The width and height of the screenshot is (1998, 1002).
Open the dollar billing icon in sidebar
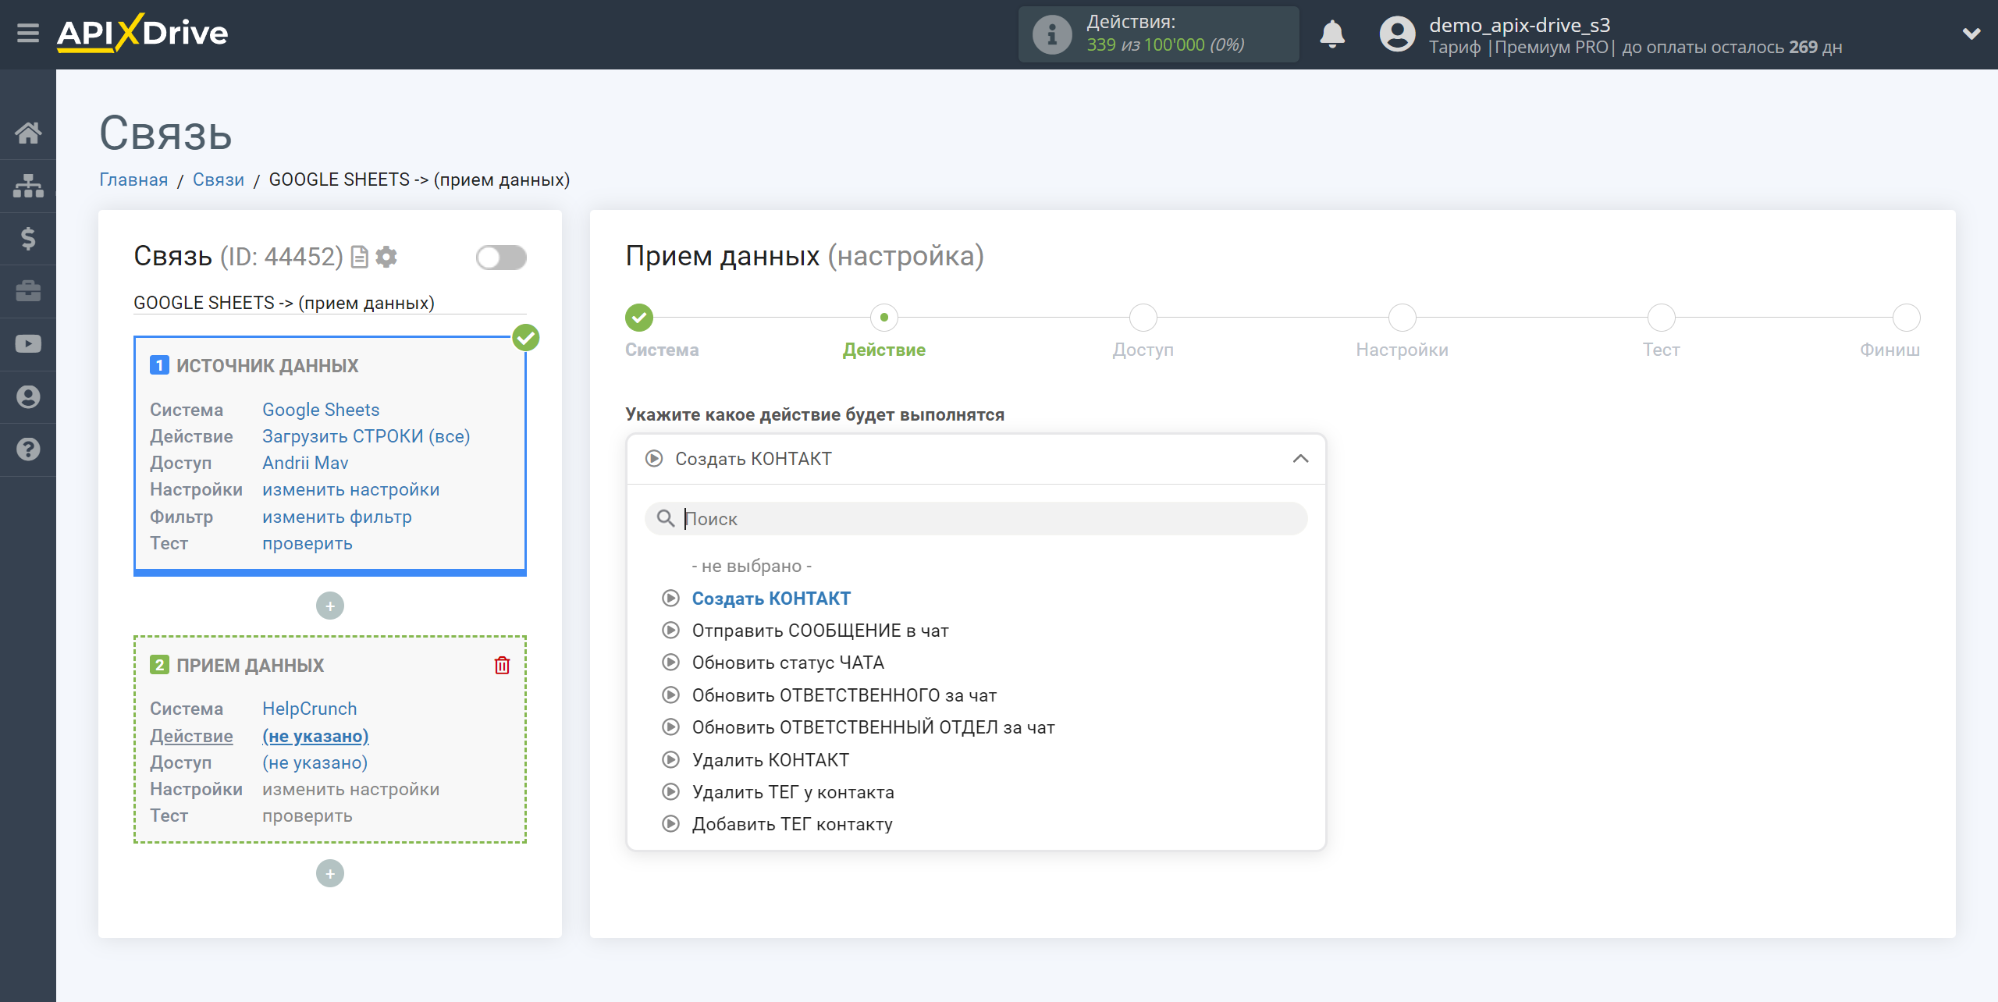pyautogui.click(x=28, y=239)
